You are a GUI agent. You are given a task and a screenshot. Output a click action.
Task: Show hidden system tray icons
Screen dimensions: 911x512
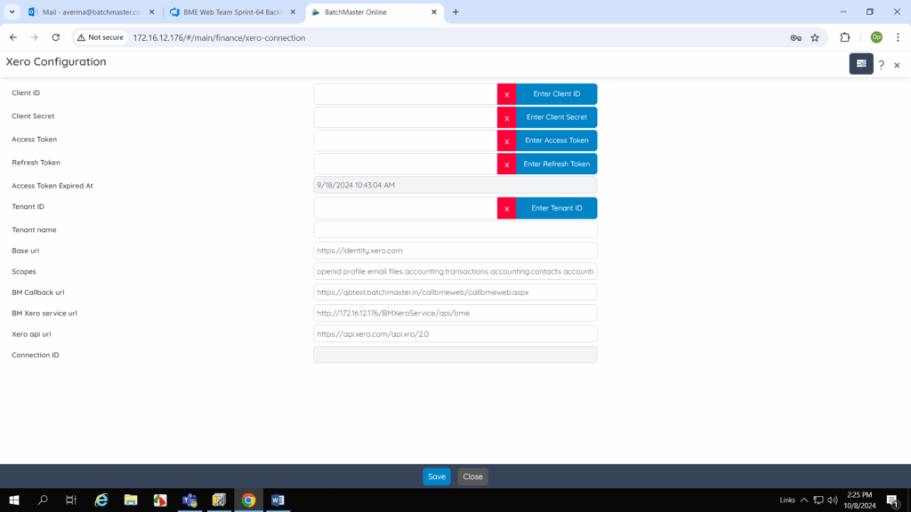pyautogui.click(x=804, y=500)
